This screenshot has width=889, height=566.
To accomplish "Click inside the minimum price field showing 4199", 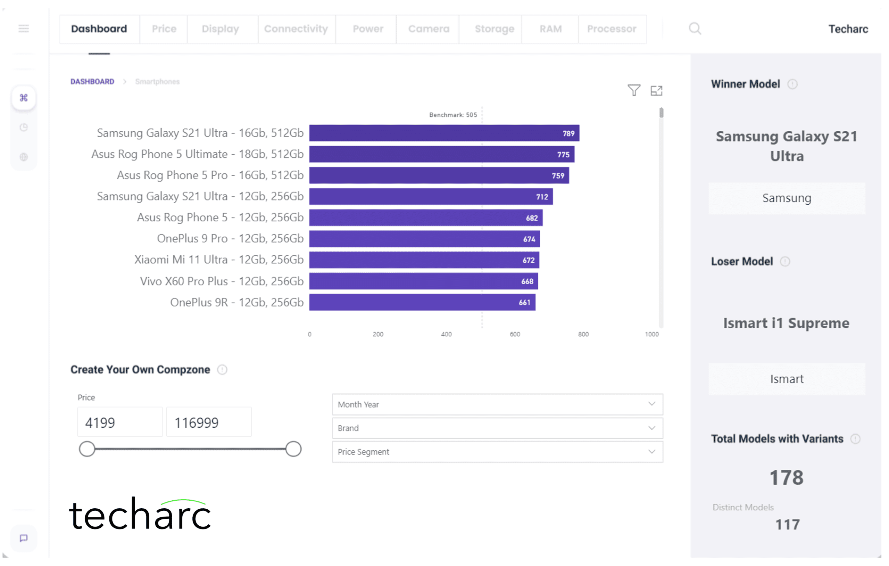I will pos(119,422).
